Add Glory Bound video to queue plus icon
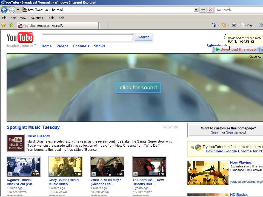 (x=52, y=174)
